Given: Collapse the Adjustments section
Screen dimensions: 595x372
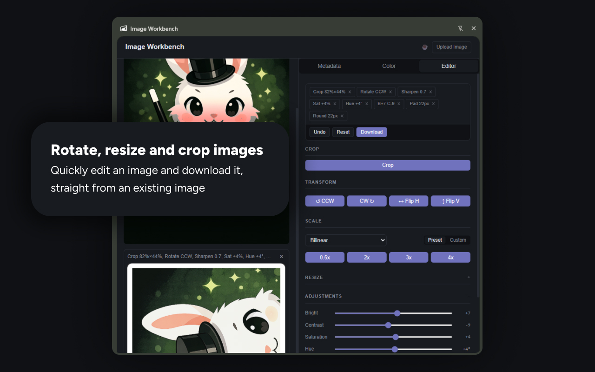Looking at the screenshot, I should [468, 296].
